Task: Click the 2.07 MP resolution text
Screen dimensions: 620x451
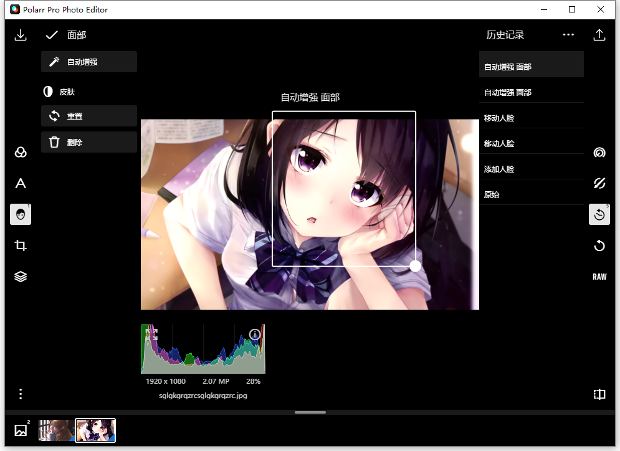Action: coord(216,381)
